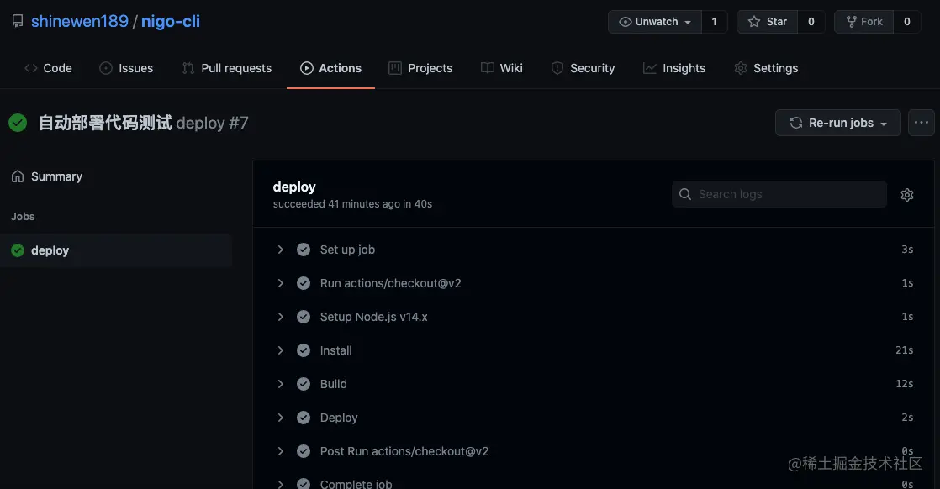Click the repository book icon beside shinewen189
The image size is (940, 489).
point(18,22)
